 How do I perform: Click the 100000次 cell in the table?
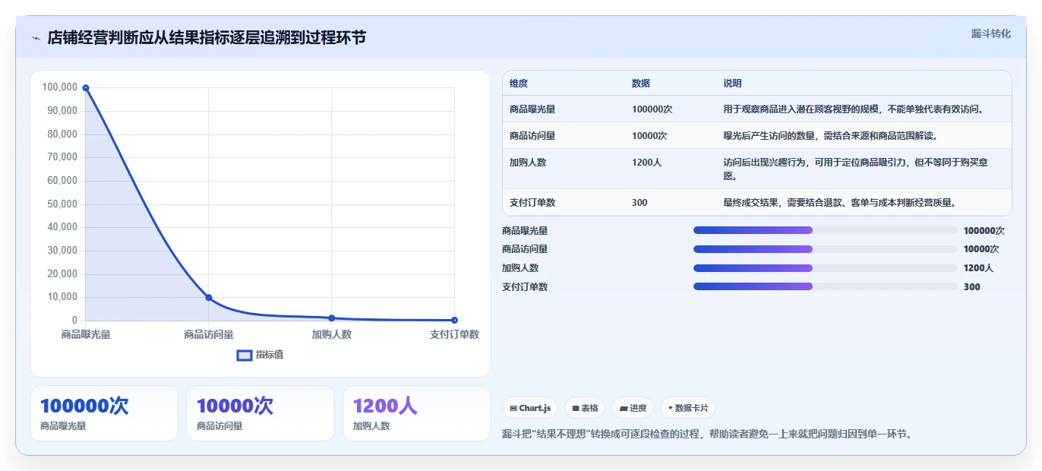tap(652, 109)
